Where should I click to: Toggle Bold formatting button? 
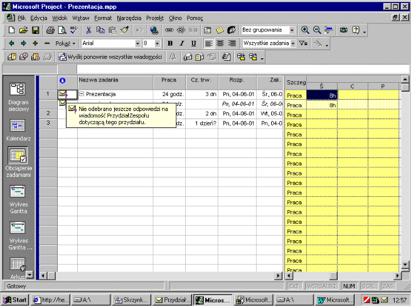pyautogui.click(x=170, y=43)
